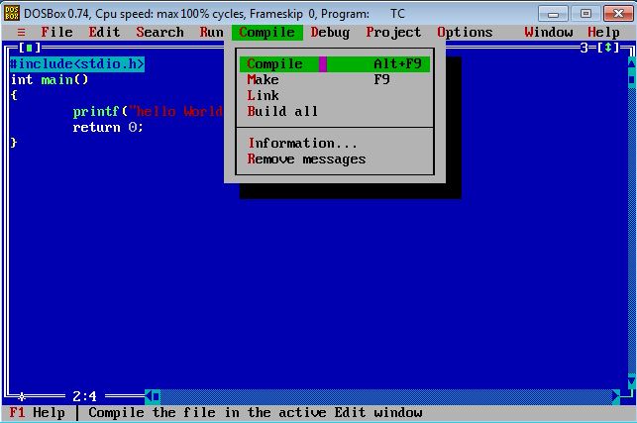
Task: Open the Run menu
Action: click(x=211, y=33)
